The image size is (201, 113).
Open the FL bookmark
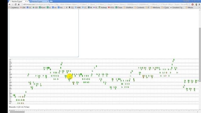tap(95, 8)
